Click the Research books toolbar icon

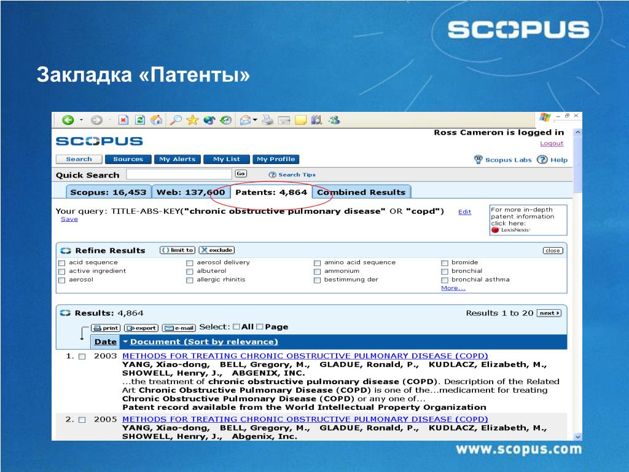[x=317, y=120]
